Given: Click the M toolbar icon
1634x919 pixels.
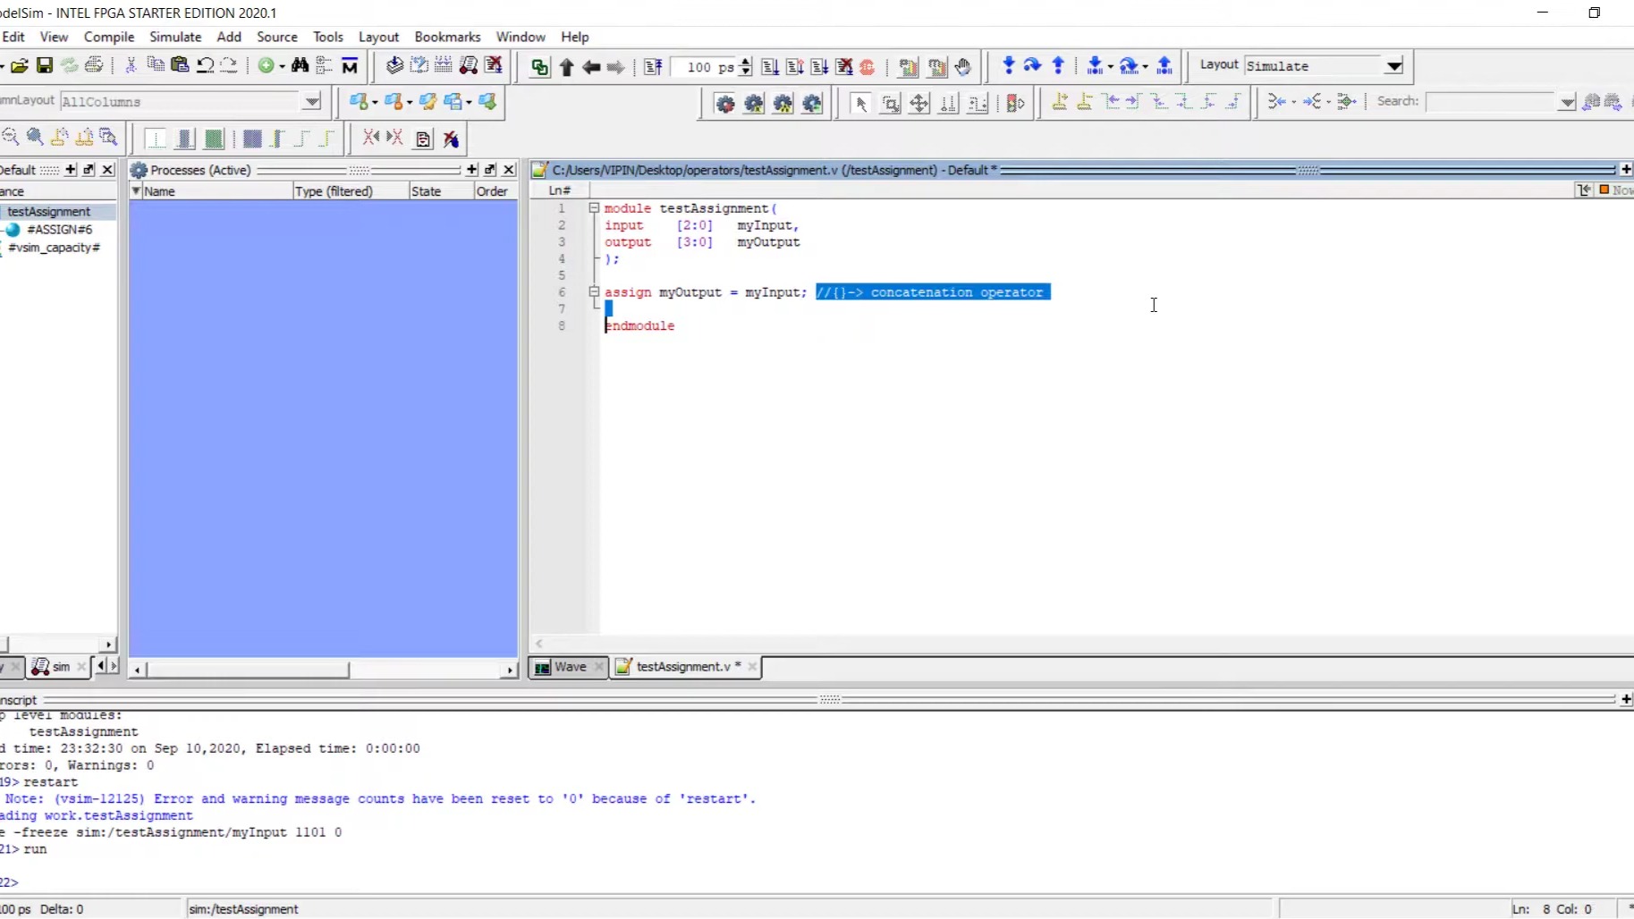Looking at the screenshot, I should coord(350,66).
